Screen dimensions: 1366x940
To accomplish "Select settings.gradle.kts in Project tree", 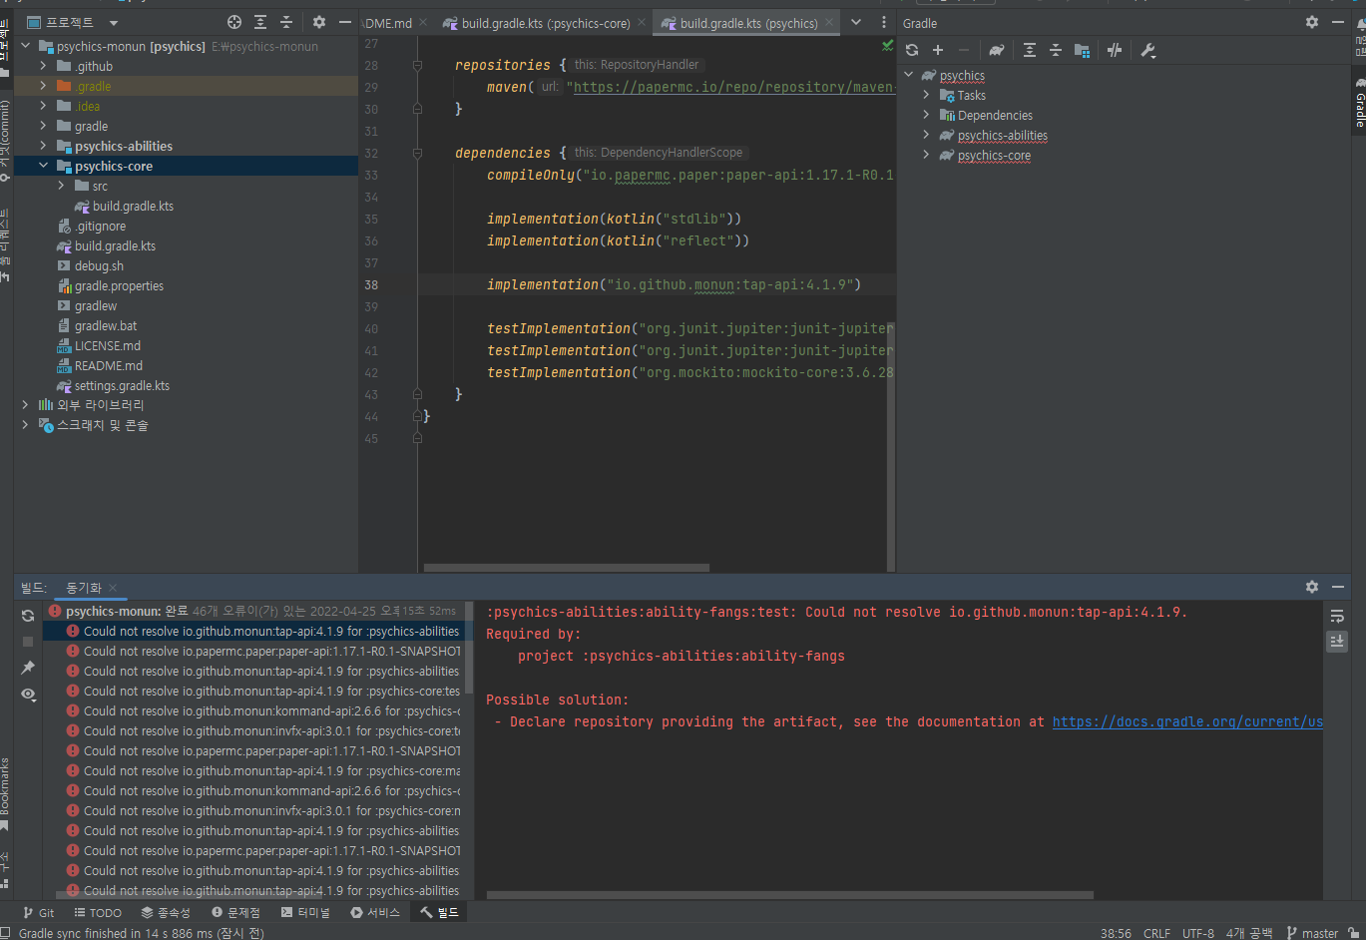I will 122,385.
